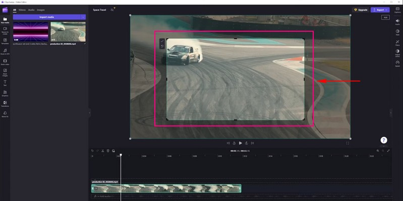
Task: Open the Export dropdown
Action: [x=380, y=10]
